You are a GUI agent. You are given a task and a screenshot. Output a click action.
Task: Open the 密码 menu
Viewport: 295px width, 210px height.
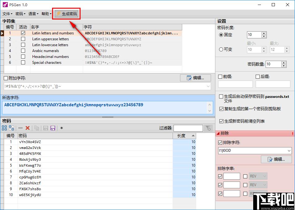[20, 14]
